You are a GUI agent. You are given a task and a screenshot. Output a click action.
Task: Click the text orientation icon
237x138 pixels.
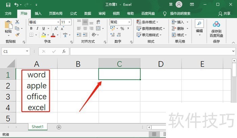[94, 35]
